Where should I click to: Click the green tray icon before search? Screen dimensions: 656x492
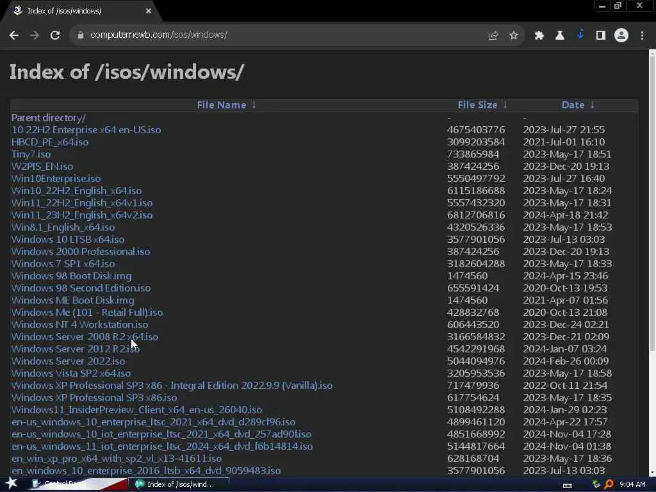[596, 484]
